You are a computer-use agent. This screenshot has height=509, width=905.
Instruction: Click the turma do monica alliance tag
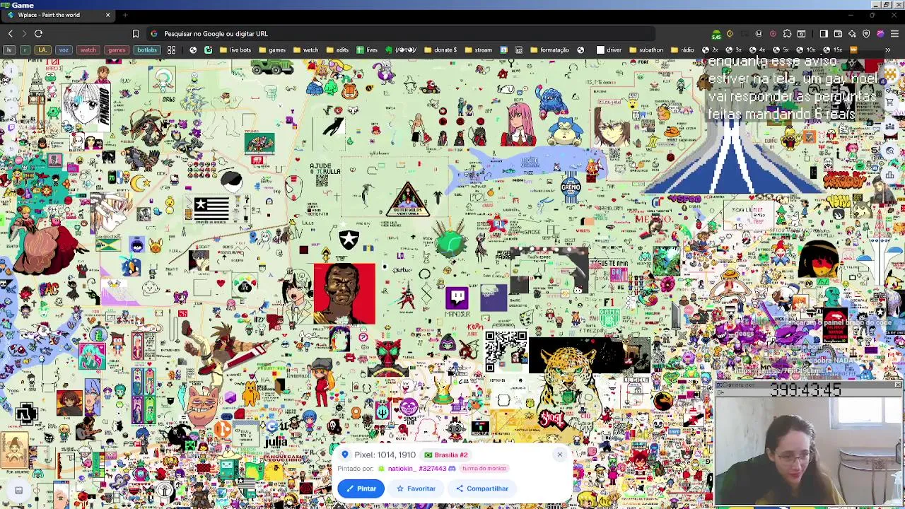point(484,469)
